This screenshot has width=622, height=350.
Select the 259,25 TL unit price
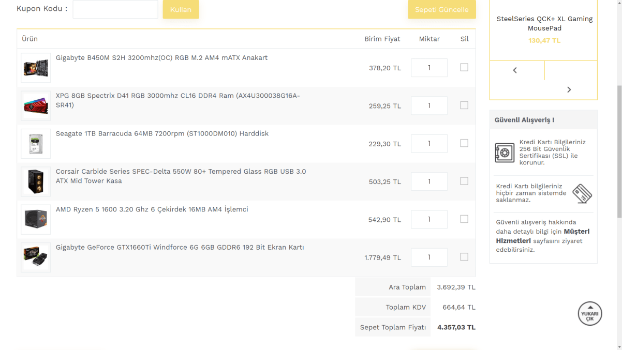tap(385, 106)
